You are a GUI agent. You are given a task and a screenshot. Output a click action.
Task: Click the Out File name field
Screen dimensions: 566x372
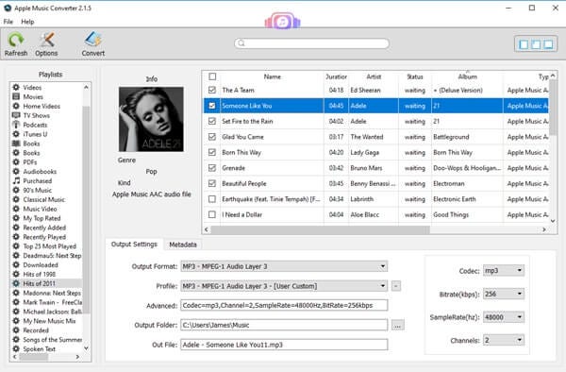pyautogui.click(x=284, y=345)
